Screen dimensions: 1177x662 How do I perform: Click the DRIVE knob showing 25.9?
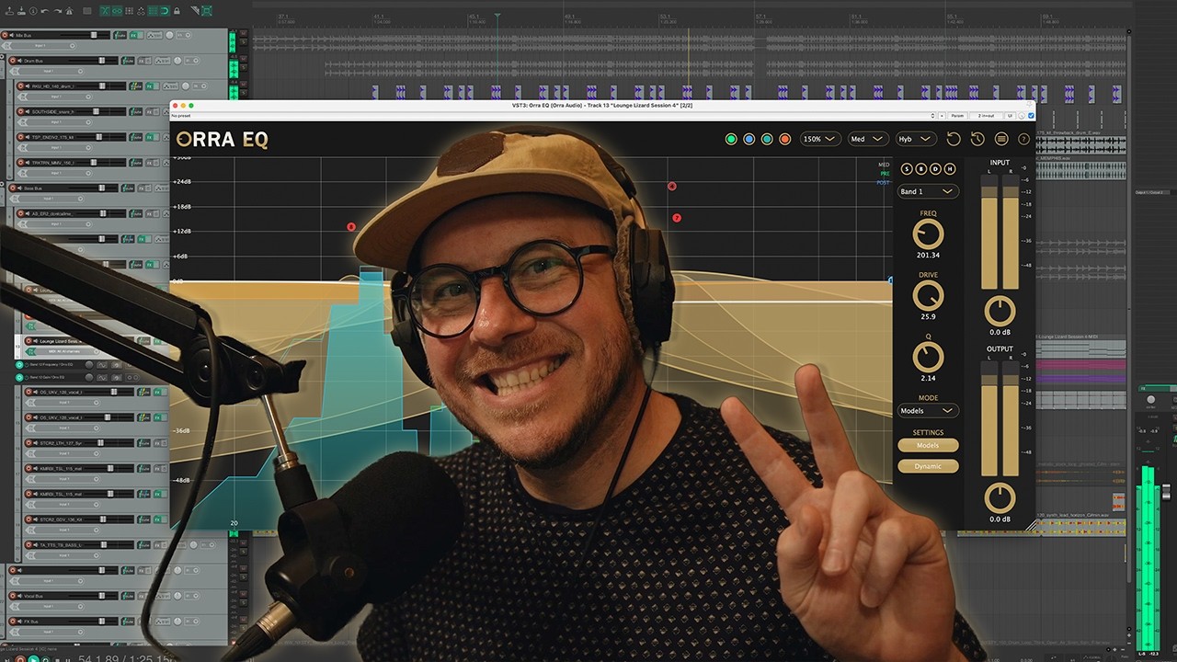tap(928, 295)
